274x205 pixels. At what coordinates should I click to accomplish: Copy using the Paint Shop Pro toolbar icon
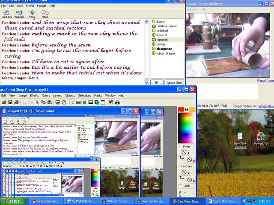pyautogui.click(x=43, y=102)
